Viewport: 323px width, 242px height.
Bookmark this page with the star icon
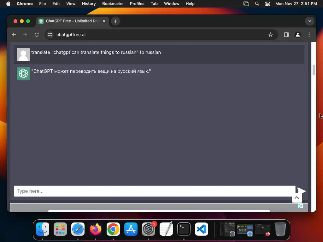pyautogui.click(x=270, y=35)
